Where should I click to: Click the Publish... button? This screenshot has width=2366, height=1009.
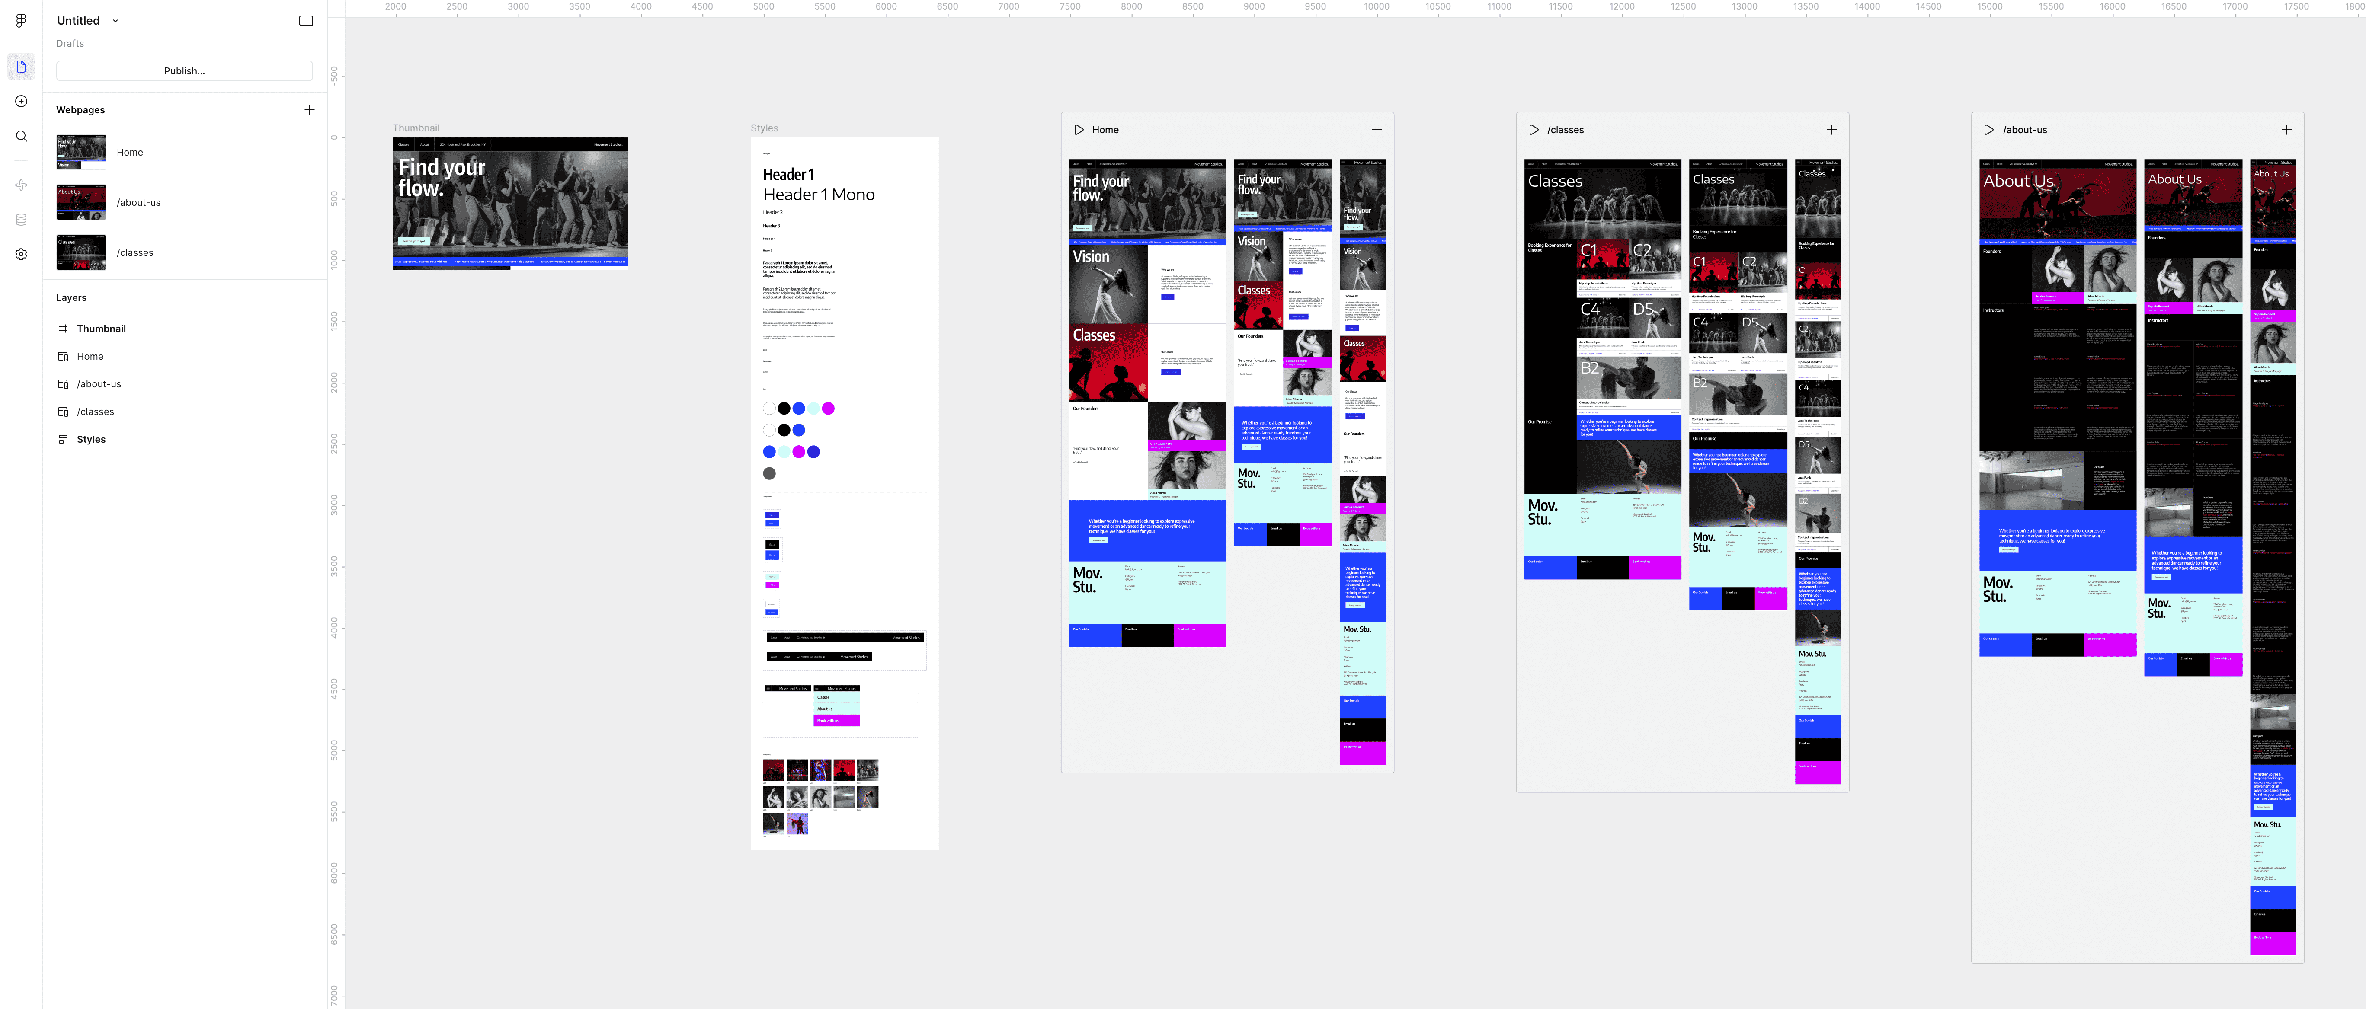click(x=185, y=71)
